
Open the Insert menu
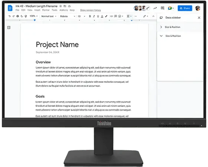(37, 10)
